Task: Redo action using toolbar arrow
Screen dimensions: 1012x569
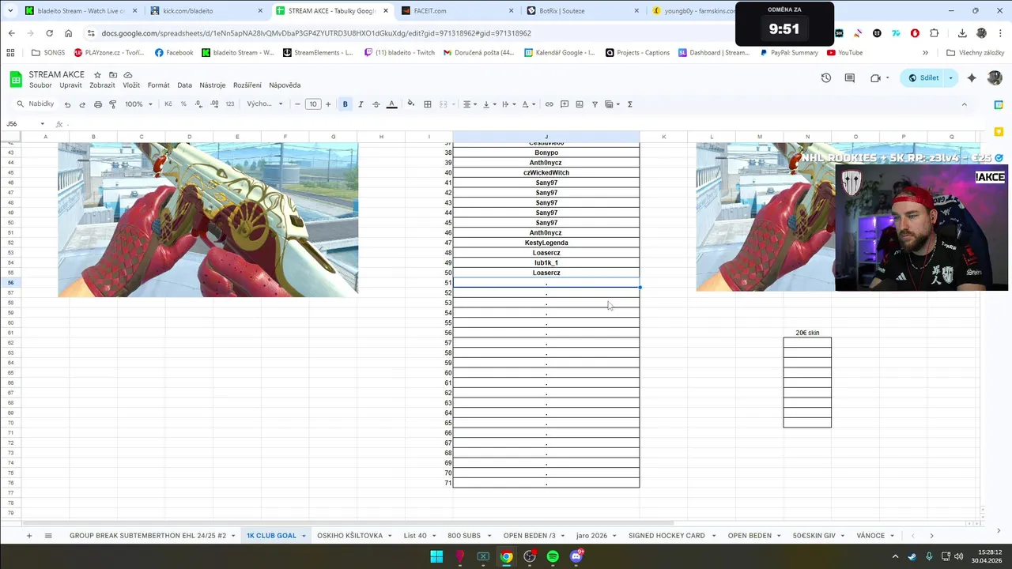Action: (x=82, y=104)
